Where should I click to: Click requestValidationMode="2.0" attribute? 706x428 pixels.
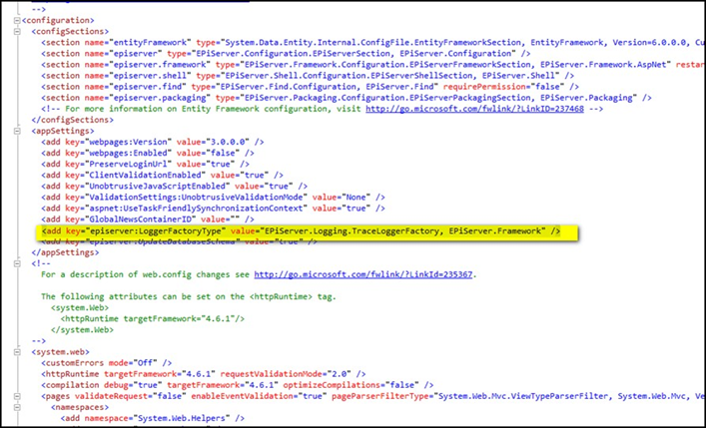coord(286,374)
